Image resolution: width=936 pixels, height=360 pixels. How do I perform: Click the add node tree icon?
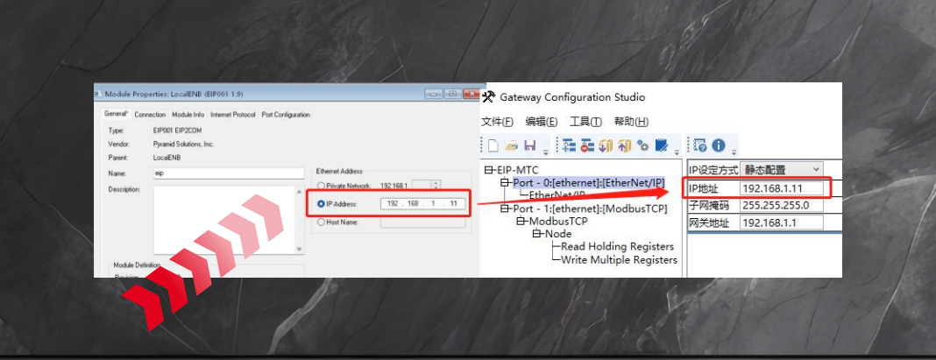coord(569,145)
